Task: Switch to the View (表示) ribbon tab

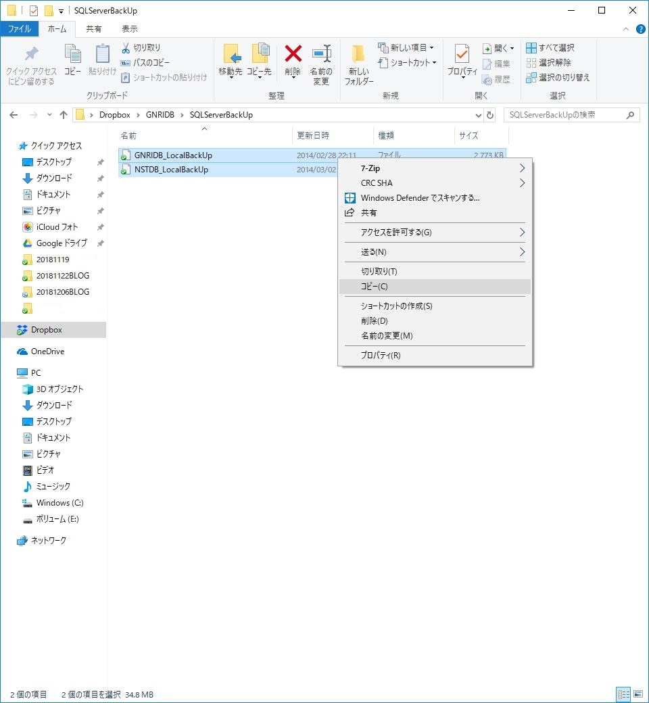Action: tap(130, 29)
